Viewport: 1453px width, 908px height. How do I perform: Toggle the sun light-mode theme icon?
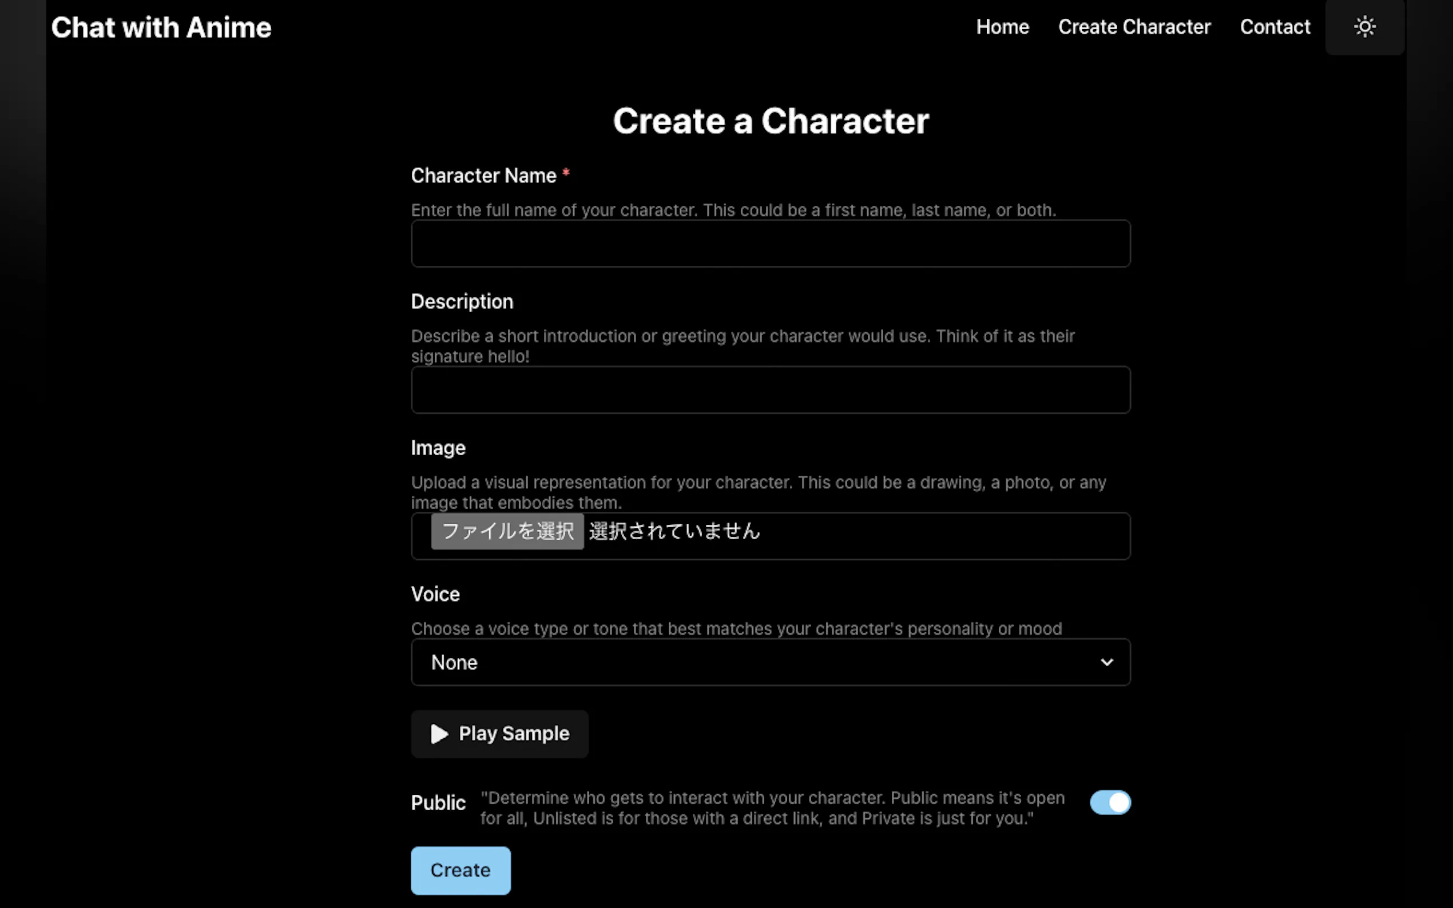[1364, 27]
